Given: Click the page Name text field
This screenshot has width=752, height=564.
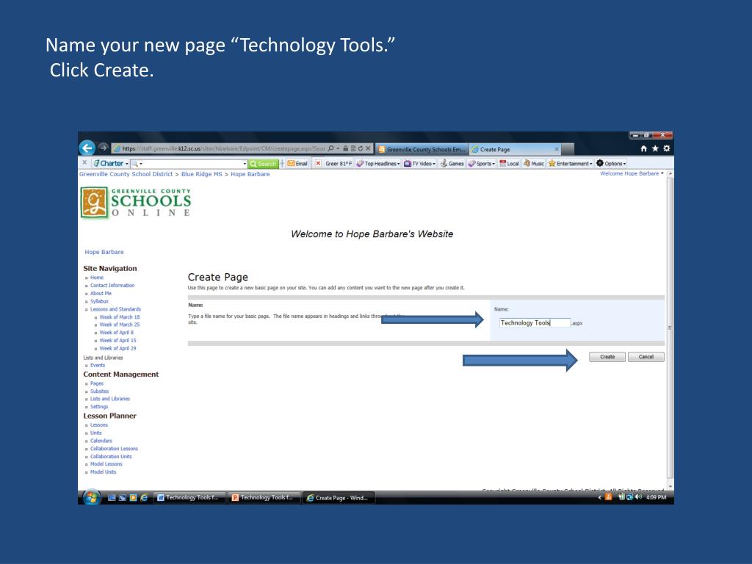Looking at the screenshot, I should 534,322.
